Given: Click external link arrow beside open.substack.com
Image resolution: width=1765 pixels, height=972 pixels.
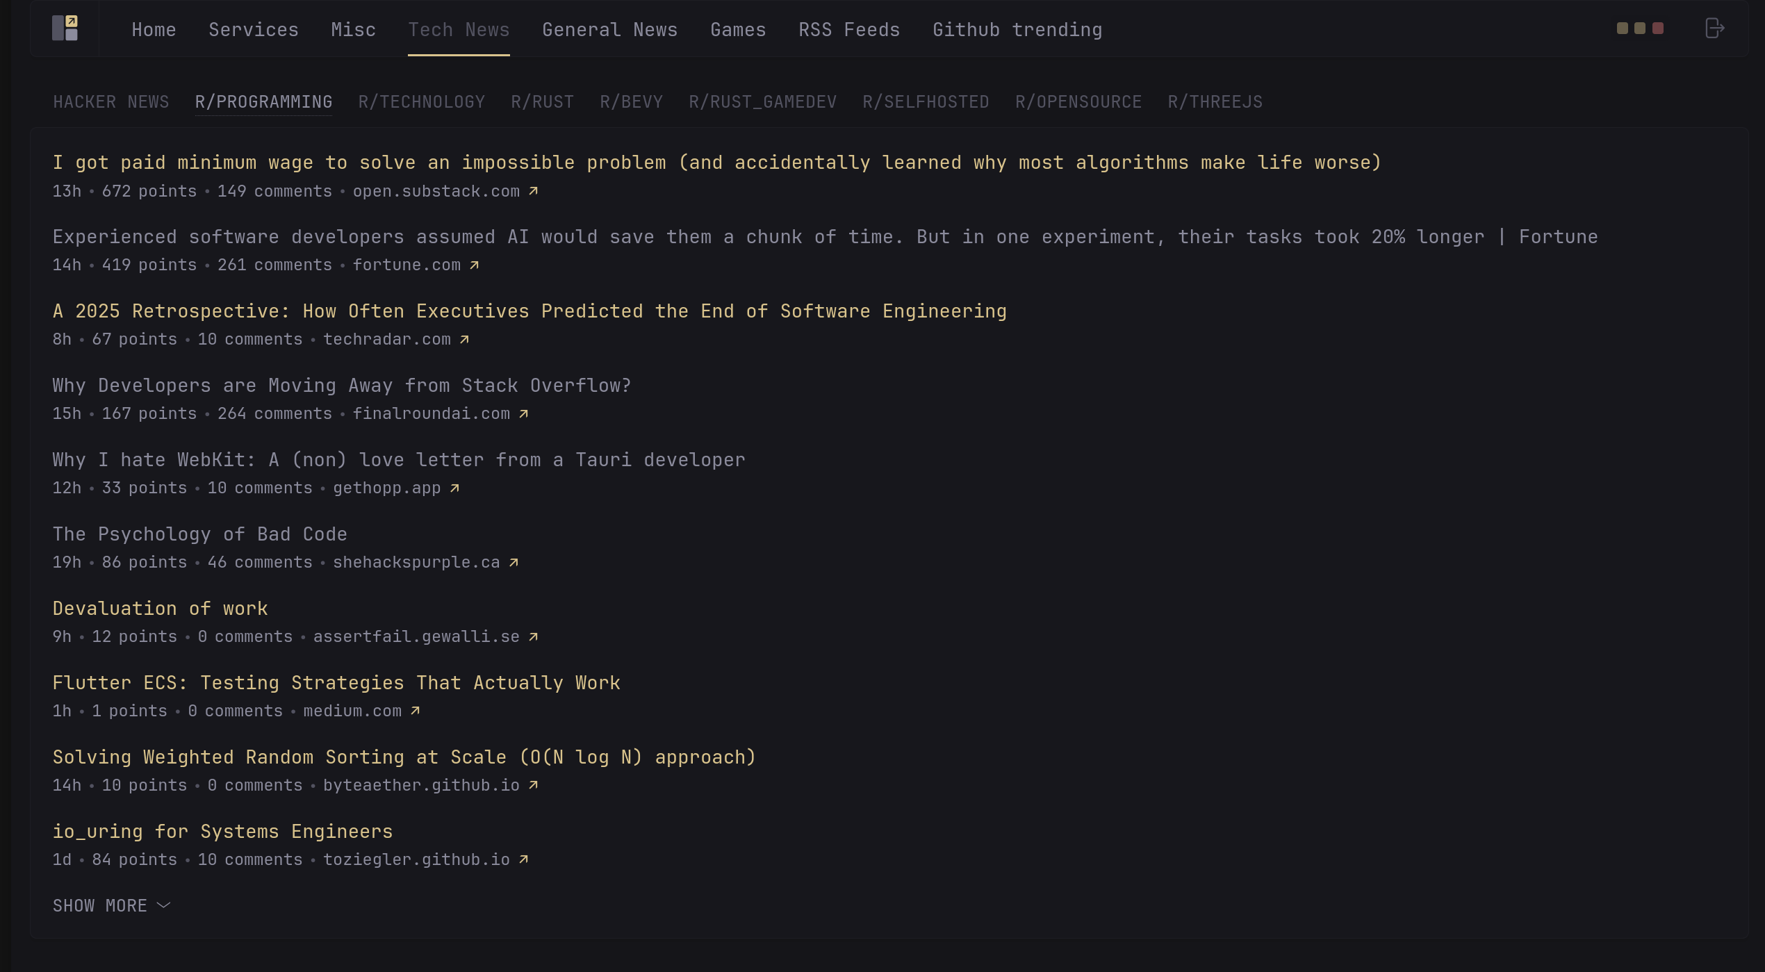Looking at the screenshot, I should point(534,191).
